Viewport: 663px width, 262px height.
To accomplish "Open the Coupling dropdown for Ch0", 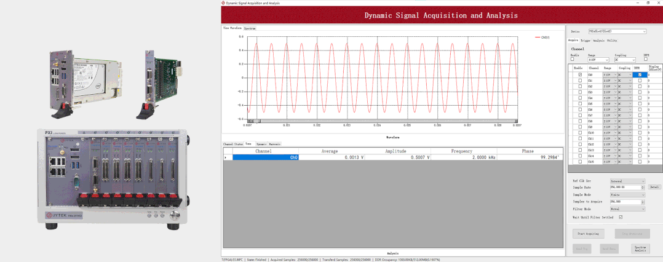I will (625, 74).
